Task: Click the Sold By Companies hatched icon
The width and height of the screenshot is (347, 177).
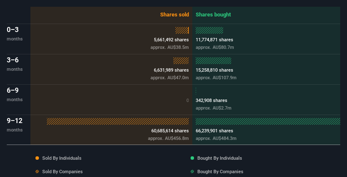Action: pyautogui.click(x=37, y=172)
